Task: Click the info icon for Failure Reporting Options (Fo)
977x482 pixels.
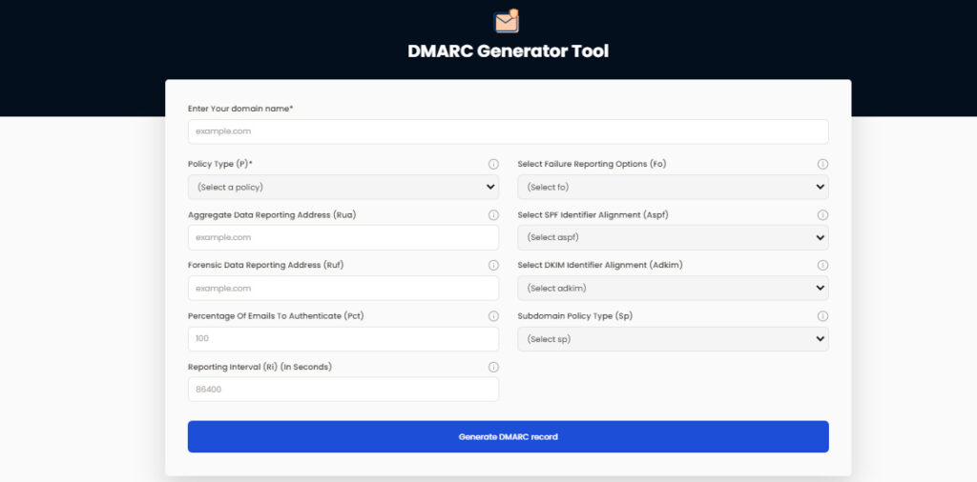Action: [x=822, y=164]
